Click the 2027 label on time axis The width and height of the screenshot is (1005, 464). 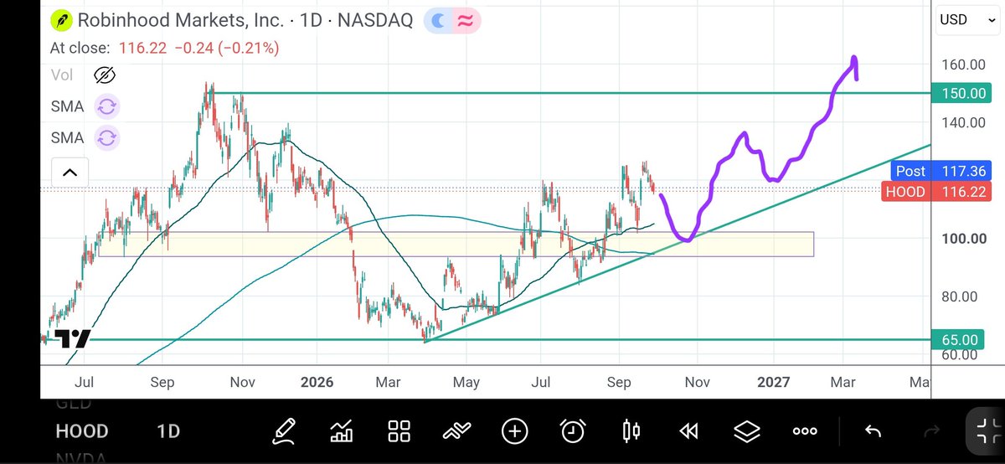point(774,383)
